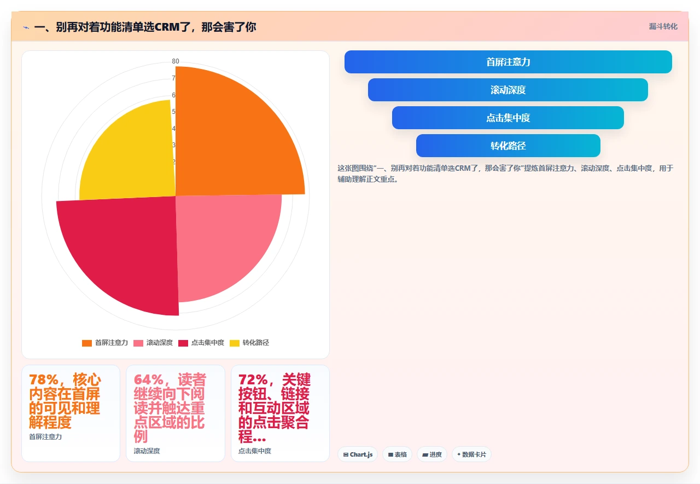This screenshot has width=700, height=484.
Task: Toggle 滚动深度 legend pink swatch
Action: pos(138,343)
